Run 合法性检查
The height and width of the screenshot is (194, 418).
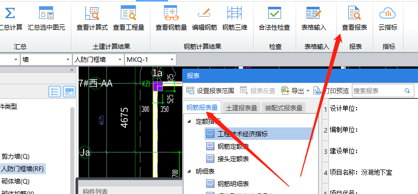274,18
